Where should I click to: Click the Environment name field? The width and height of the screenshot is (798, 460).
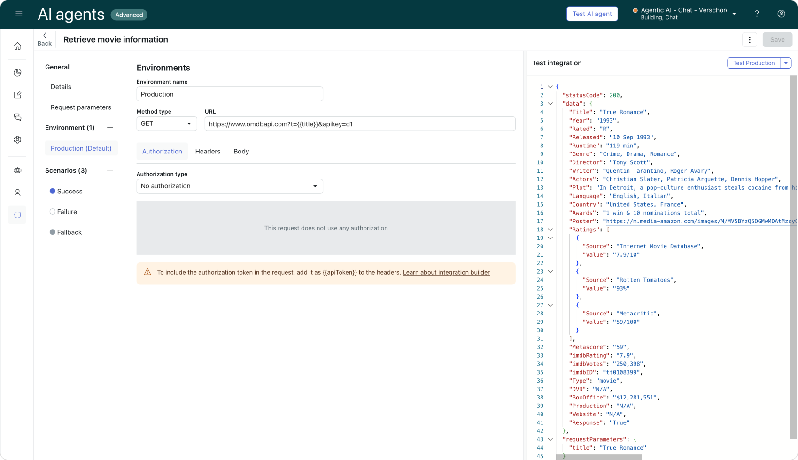230,94
